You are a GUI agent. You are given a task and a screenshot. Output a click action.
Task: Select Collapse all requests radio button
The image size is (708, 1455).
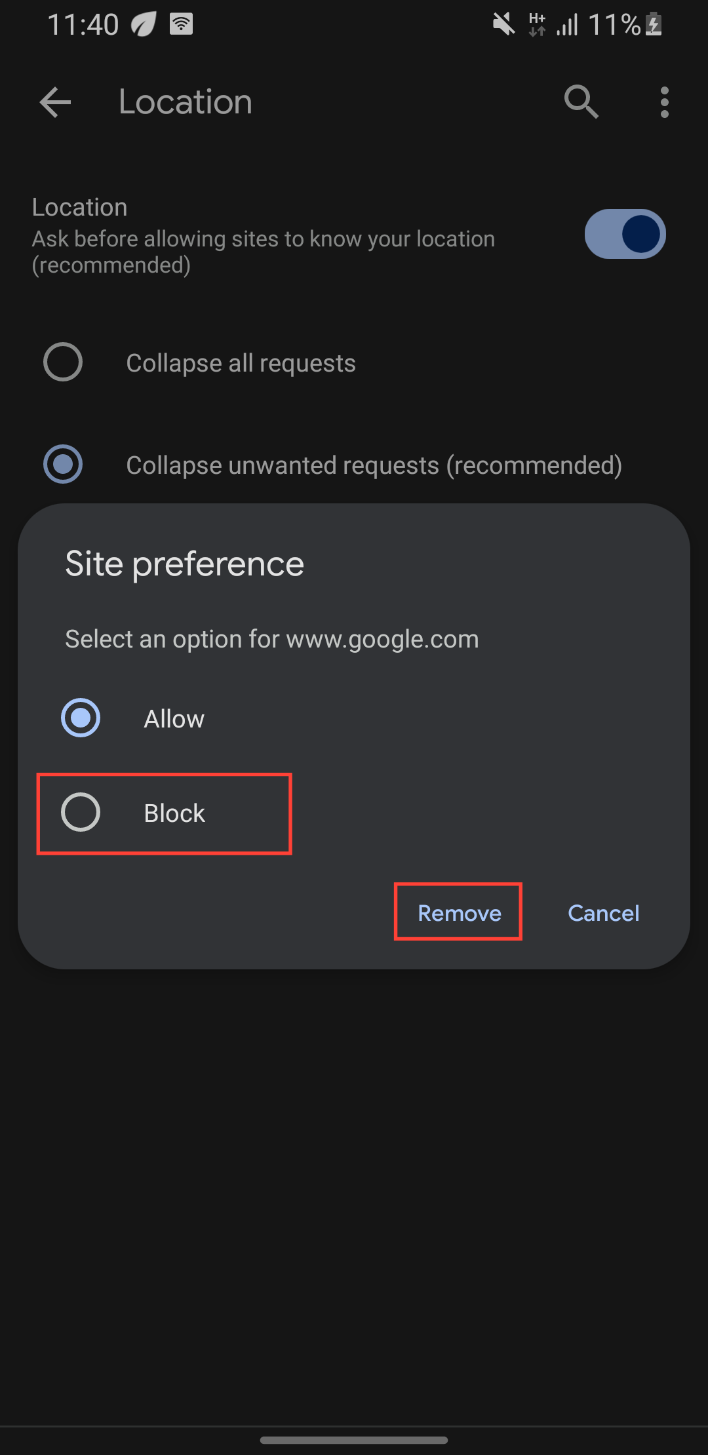click(63, 362)
